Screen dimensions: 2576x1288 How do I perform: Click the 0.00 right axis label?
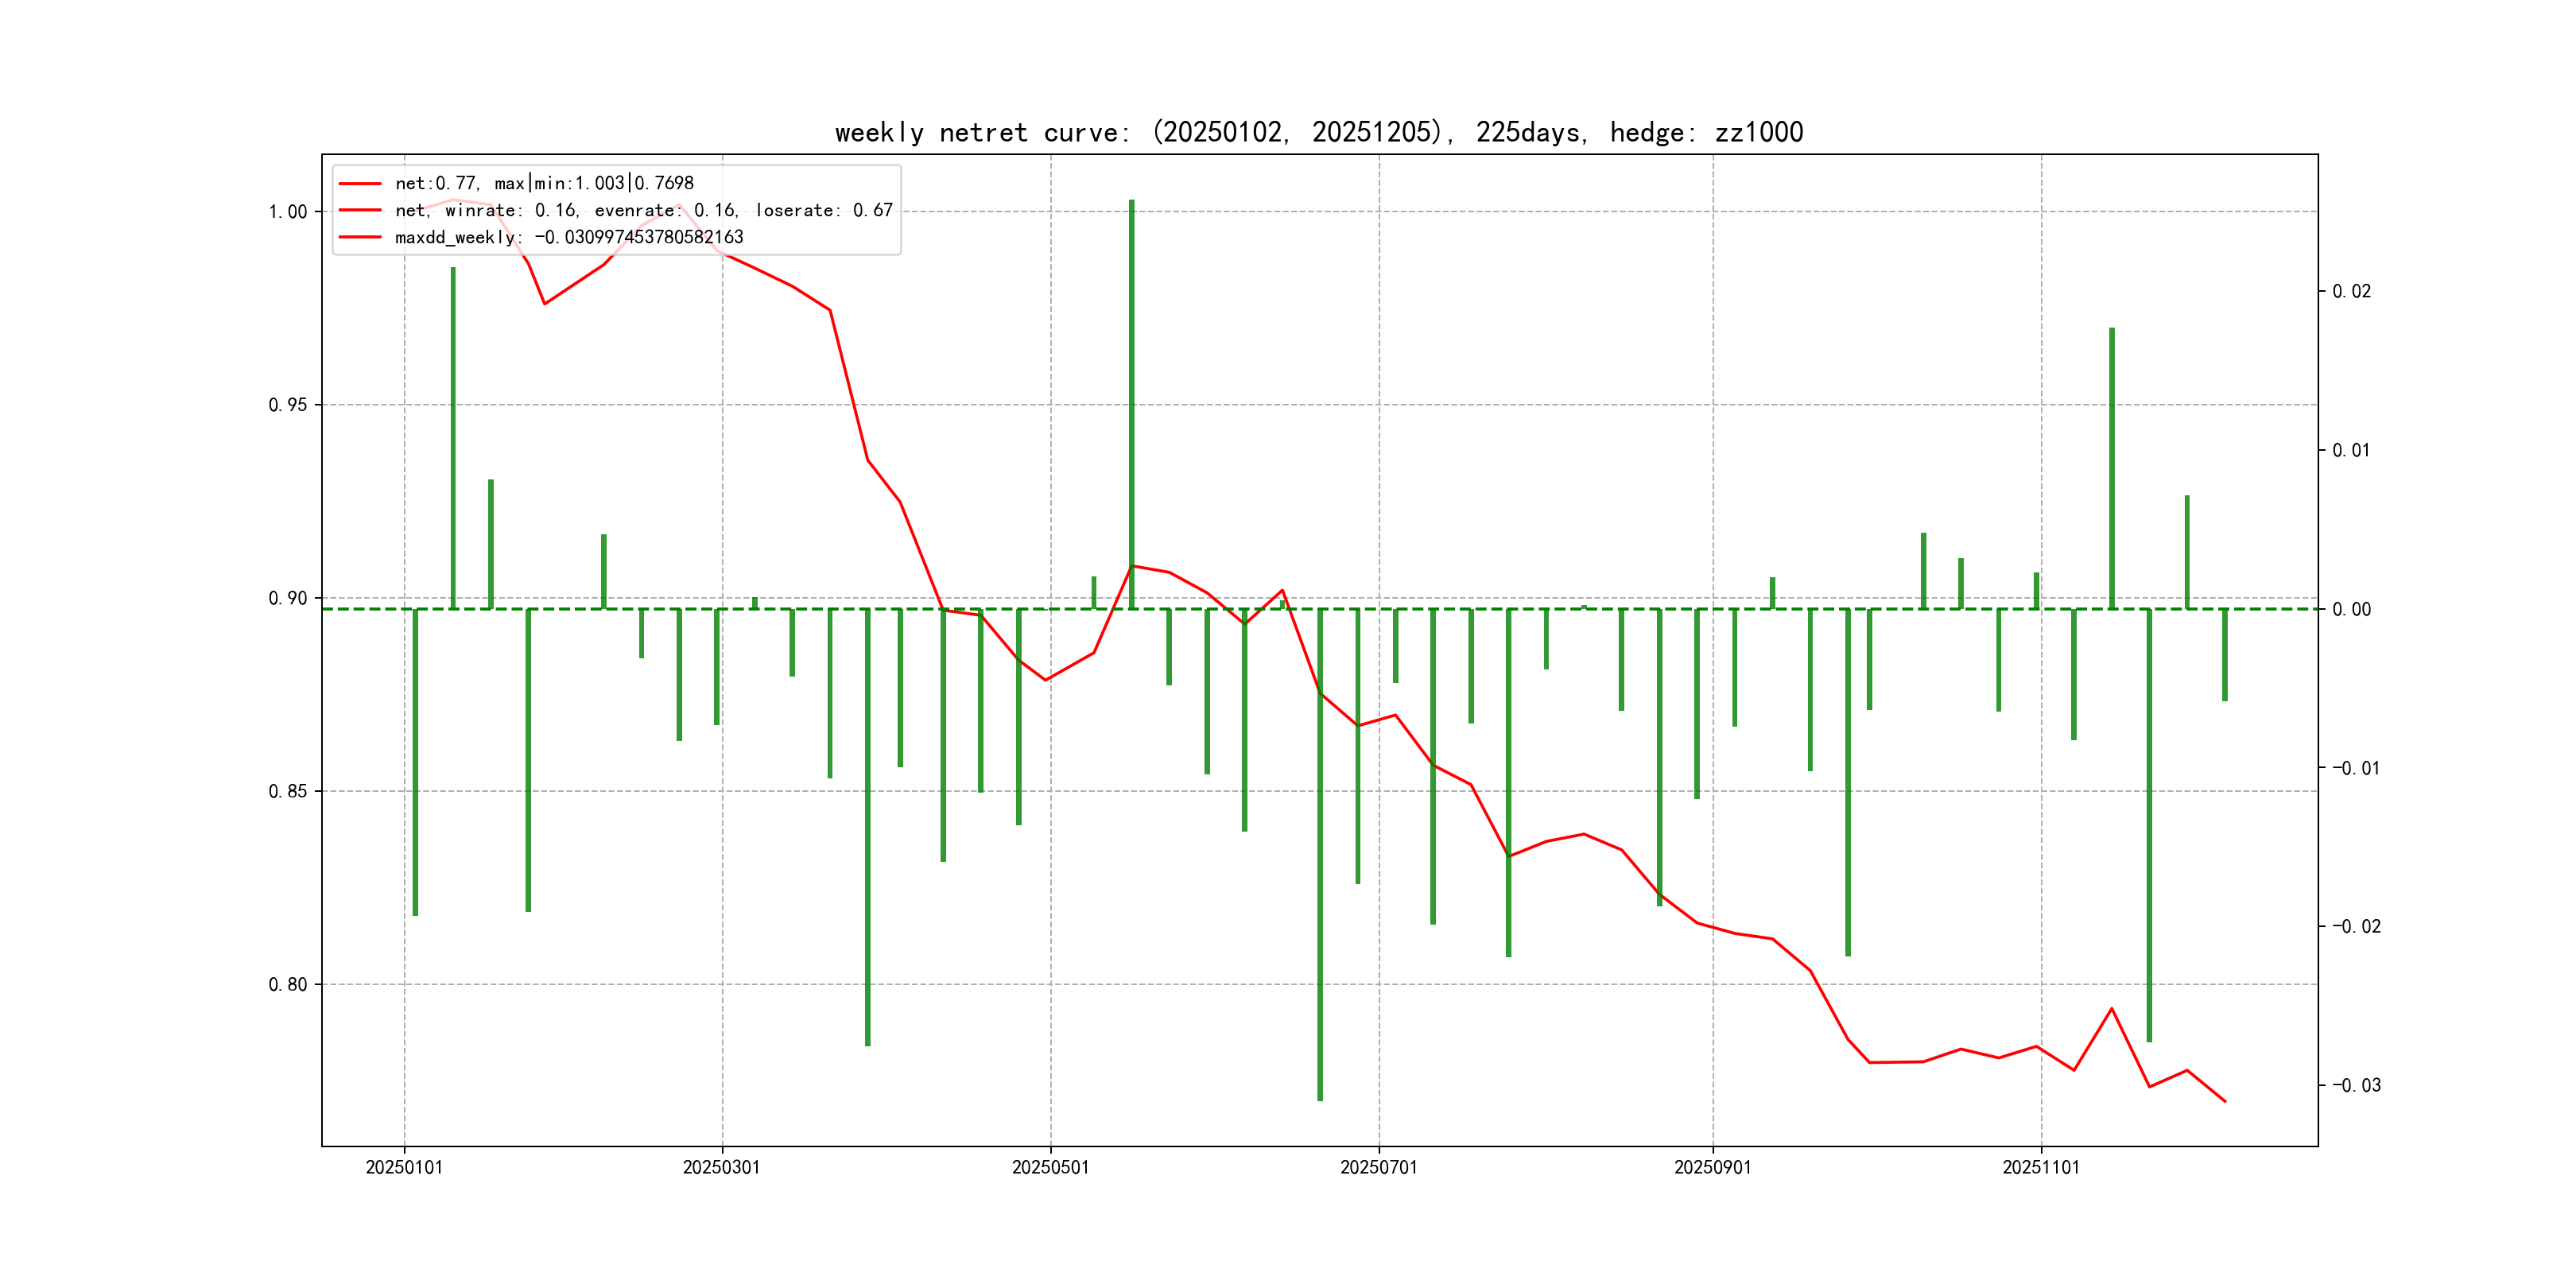coord(2351,609)
